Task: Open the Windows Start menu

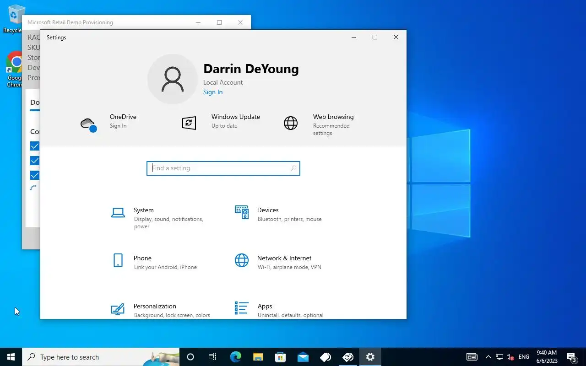Action: tap(11, 357)
